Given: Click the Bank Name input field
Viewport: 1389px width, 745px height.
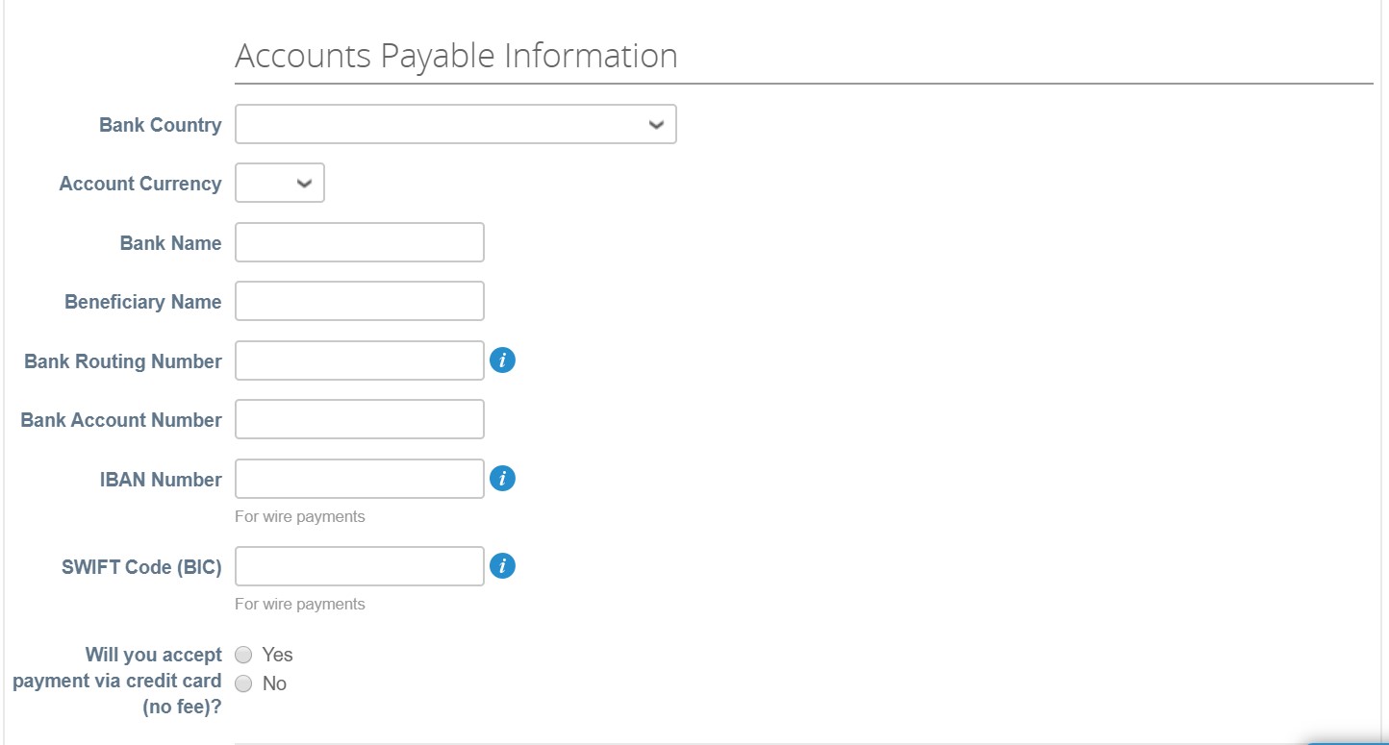Looking at the screenshot, I should 359,242.
